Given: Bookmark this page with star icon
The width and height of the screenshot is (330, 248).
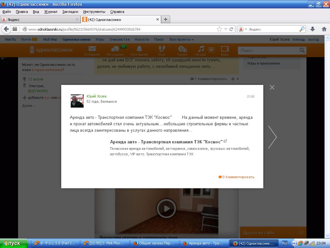Looking at the screenshot, I should 219,29.
